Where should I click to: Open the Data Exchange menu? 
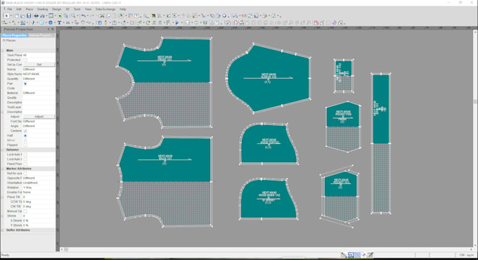pos(105,9)
